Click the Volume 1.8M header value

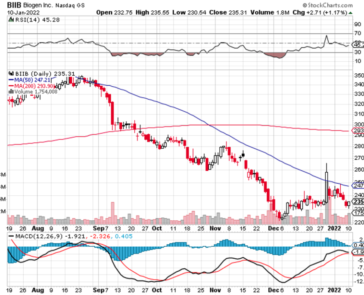point(270,13)
